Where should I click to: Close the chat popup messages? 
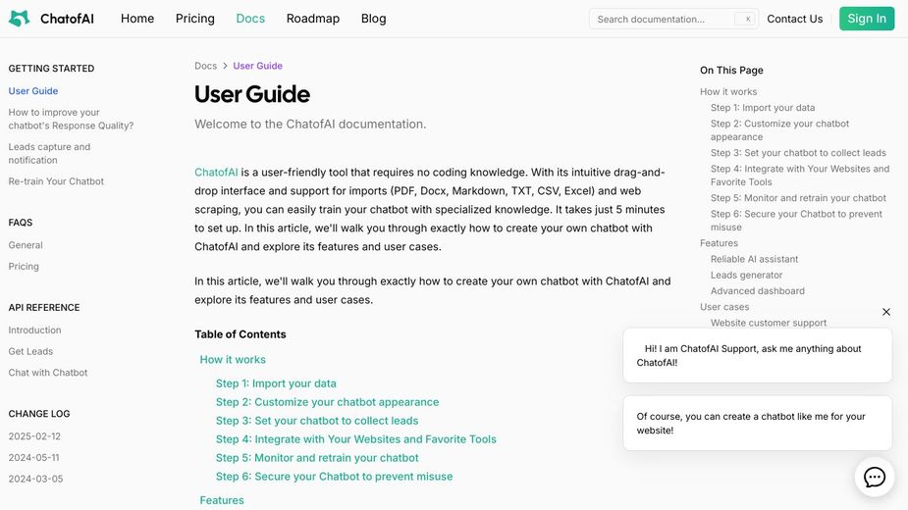pyautogui.click(x=886, y=312)
